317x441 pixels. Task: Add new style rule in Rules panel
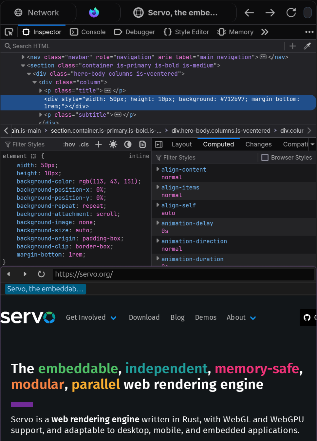coord(99,144)
